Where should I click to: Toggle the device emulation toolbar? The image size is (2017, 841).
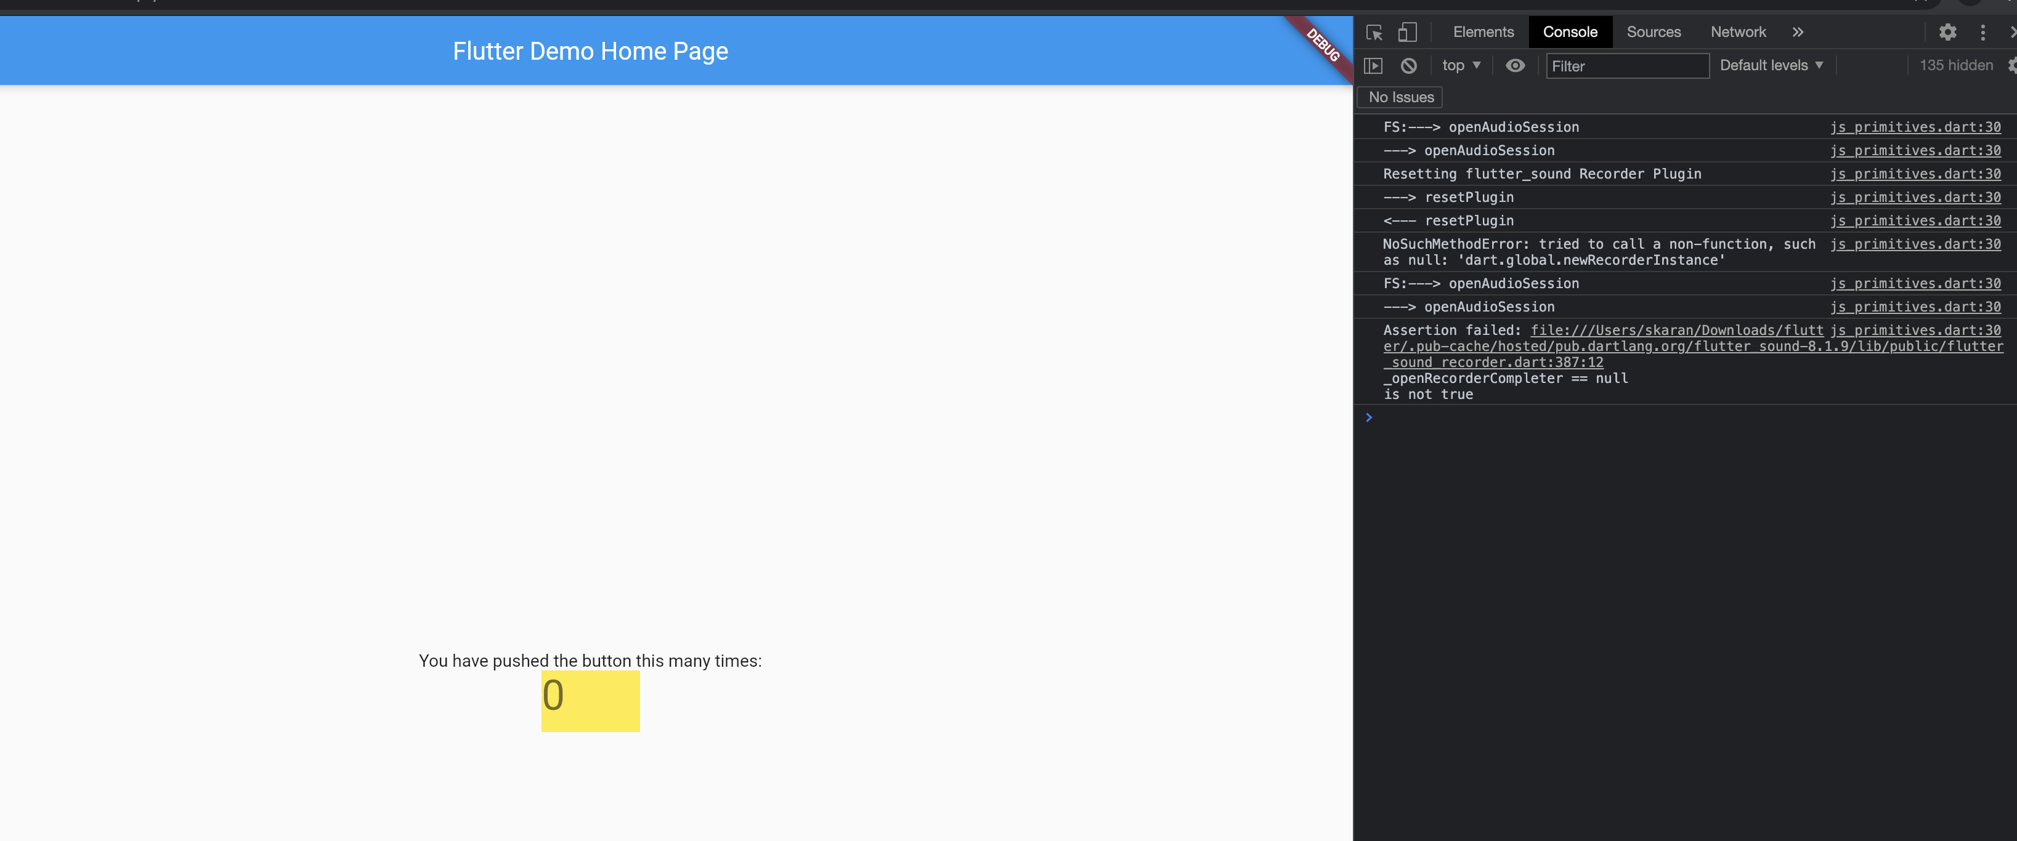tap(1407, 32)
